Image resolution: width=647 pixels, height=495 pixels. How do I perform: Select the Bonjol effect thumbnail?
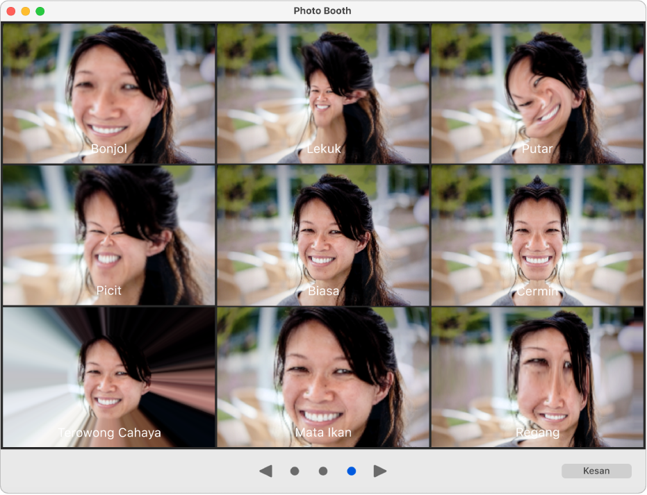tap(108, 94)
